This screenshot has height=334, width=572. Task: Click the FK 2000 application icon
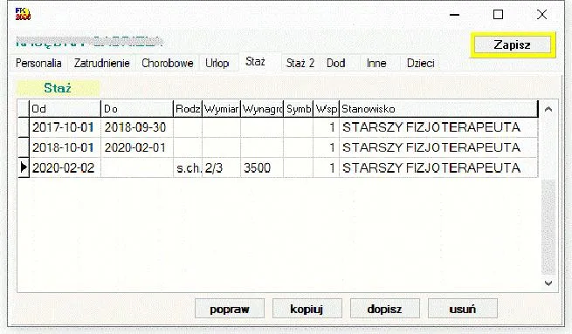coord(23,14)
